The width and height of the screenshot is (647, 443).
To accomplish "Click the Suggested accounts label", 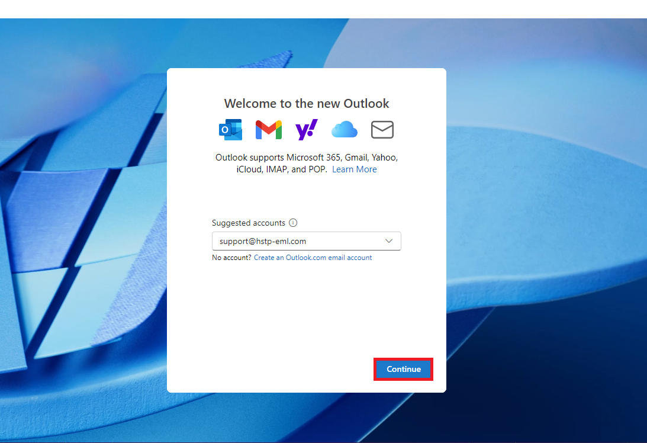I will (249, 223).
